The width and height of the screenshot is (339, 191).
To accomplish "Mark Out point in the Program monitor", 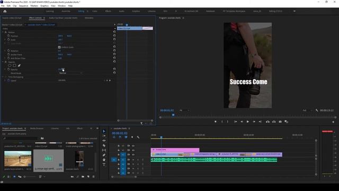I will pos(227,121).
